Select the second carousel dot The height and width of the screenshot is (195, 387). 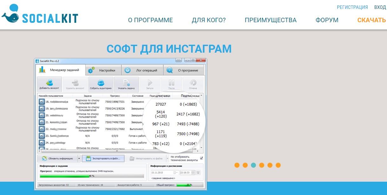tap(245, 165)
